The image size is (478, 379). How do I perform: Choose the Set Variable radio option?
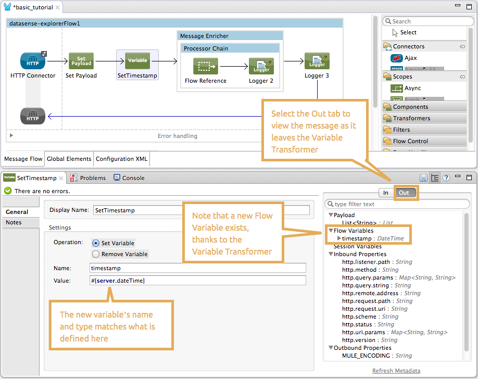(x=96, y=243)
